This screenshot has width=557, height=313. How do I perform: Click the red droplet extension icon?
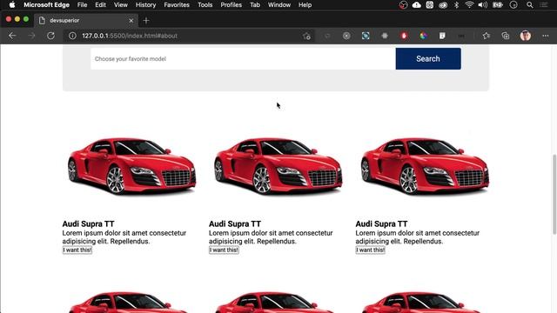point(404,36)
